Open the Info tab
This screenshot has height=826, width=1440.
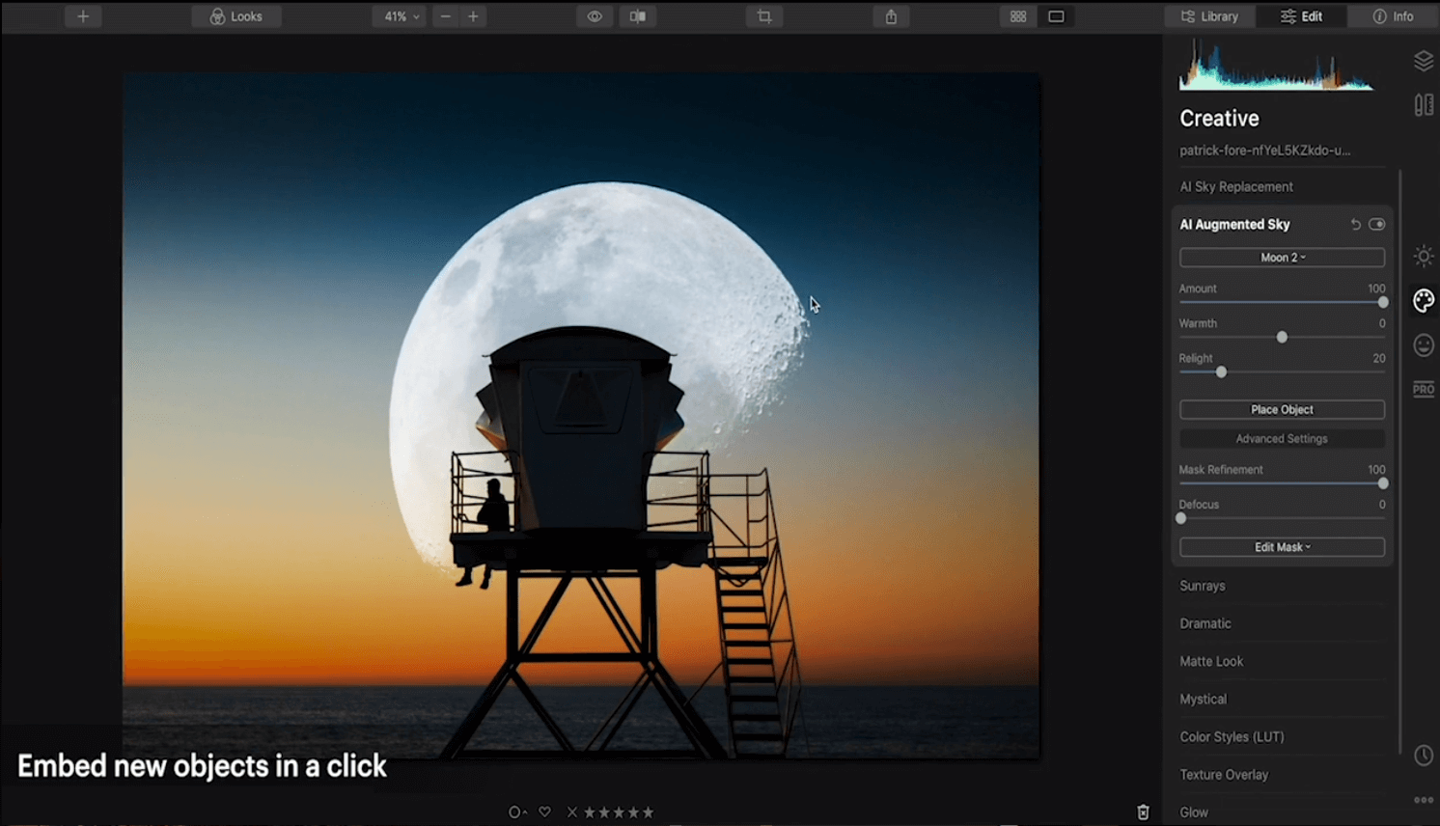click(x=1393, y=16)
